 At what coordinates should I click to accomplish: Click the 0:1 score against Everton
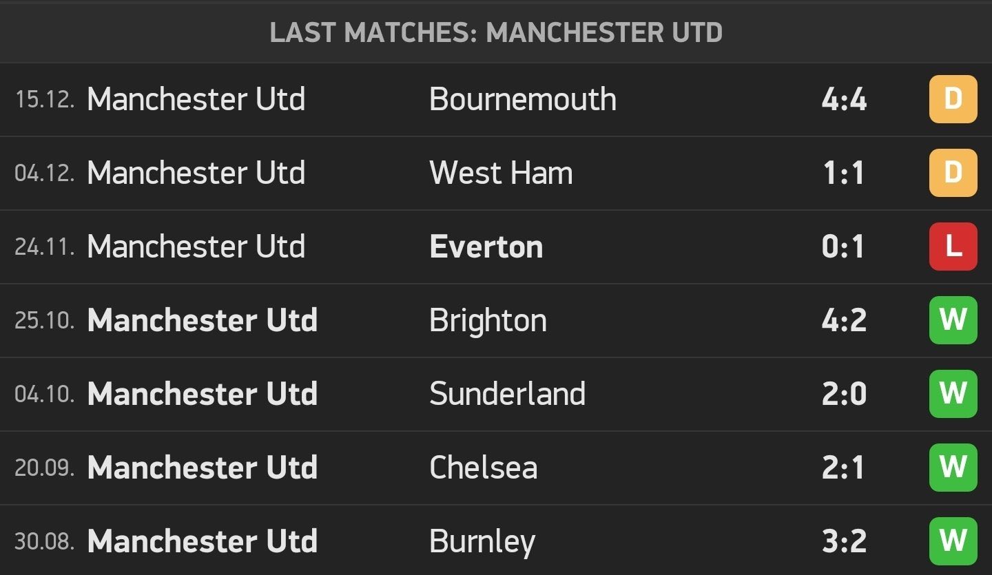click(x=843, y=247)
